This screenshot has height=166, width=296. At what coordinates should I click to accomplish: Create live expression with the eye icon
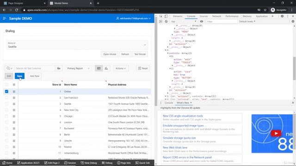202,22
